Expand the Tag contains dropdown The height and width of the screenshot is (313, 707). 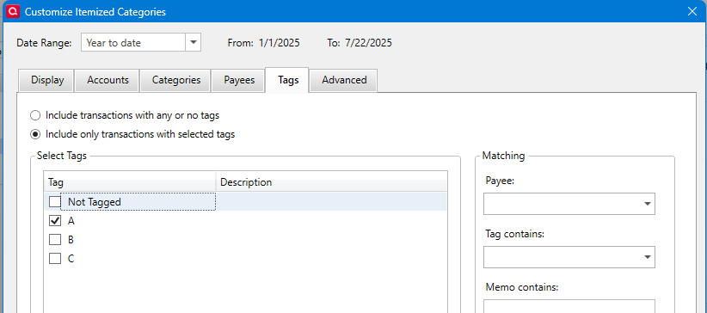click(648, 257)
